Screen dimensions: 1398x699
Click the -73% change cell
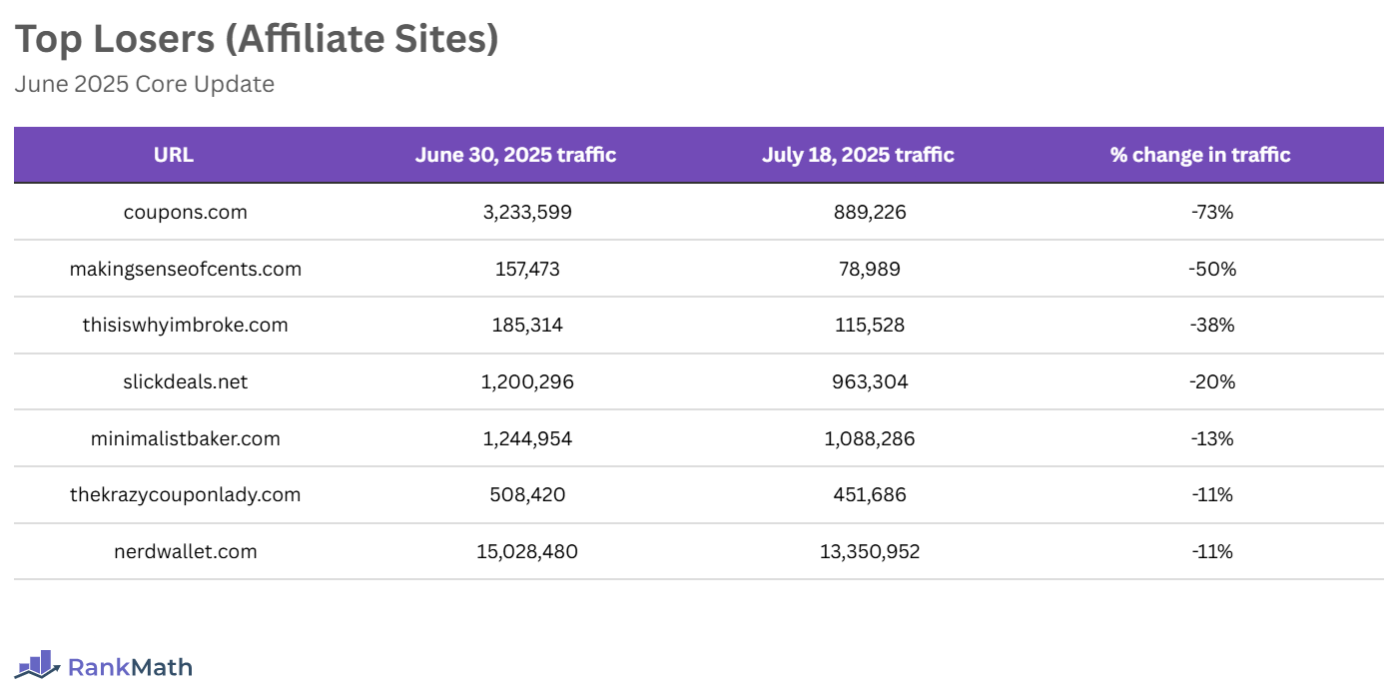1212,212
